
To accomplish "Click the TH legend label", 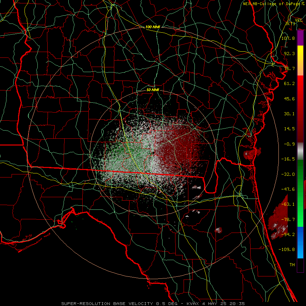I will [x=292, y=265].
